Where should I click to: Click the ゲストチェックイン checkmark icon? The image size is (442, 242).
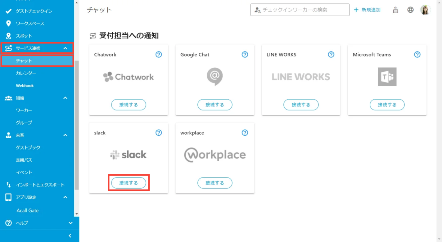[8, 11]
